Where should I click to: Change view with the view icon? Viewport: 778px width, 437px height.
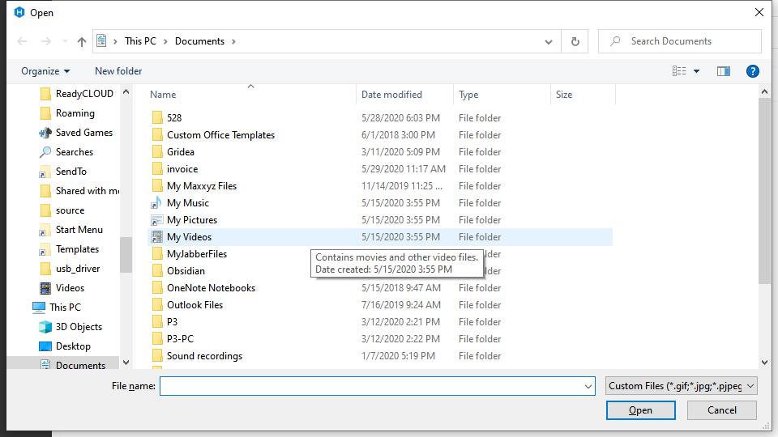pos(679,71)
